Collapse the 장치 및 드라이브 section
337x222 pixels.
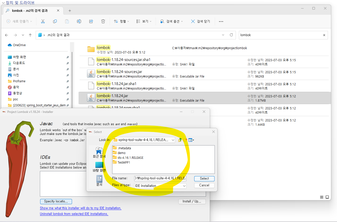[x=3, y=3]
